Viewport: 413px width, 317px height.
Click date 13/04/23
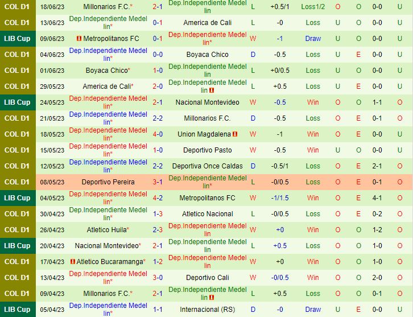(x=52, y=278)
